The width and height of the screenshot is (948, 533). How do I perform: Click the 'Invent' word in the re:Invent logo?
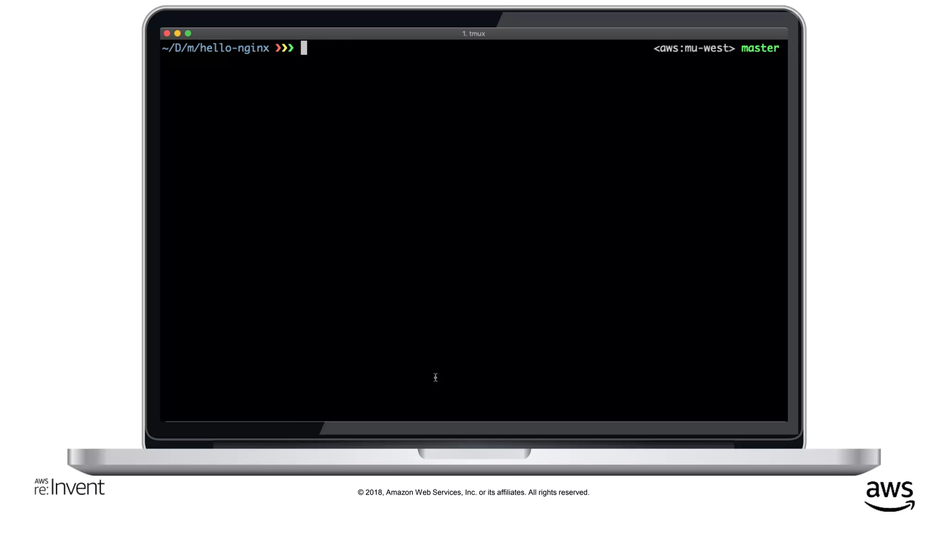[78, 488]
